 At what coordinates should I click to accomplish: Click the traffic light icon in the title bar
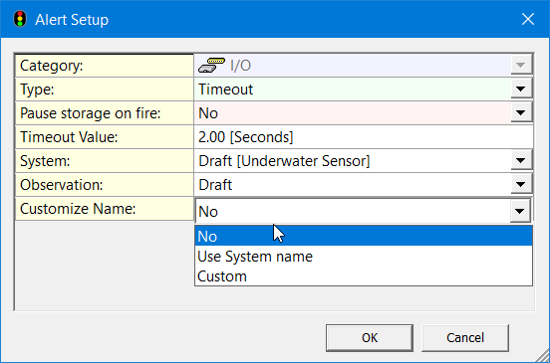tap(20, 19)
